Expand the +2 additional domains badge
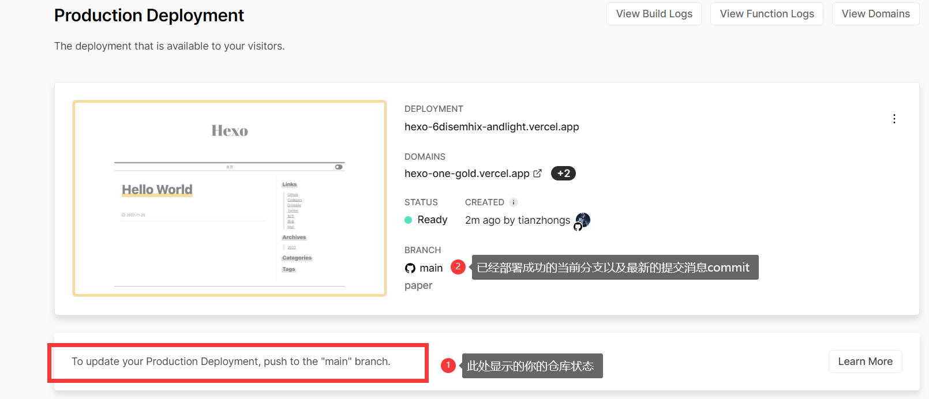The image size is (929, 399). pos(563,174)
